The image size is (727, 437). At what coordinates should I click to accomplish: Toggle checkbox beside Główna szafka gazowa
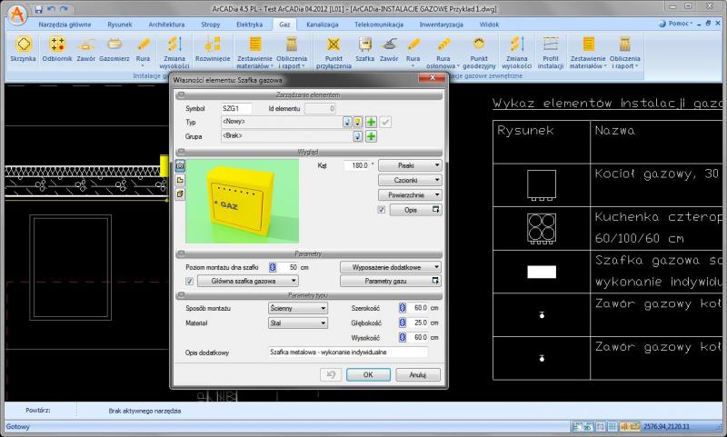(189, 282)
